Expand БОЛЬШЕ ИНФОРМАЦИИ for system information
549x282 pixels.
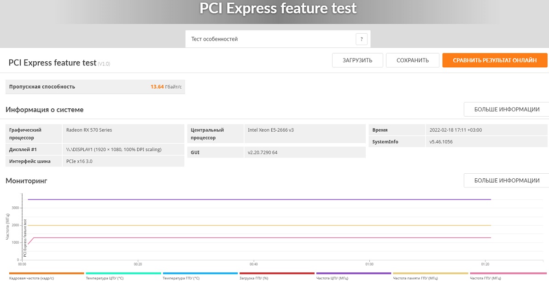506,109
